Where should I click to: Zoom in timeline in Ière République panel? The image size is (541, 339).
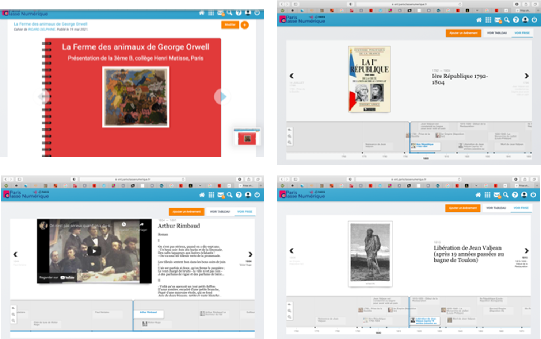(x=290, y=136)
